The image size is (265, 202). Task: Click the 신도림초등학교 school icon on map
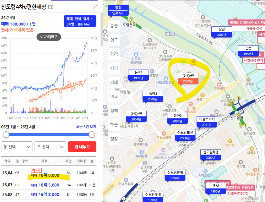[136, 55]
